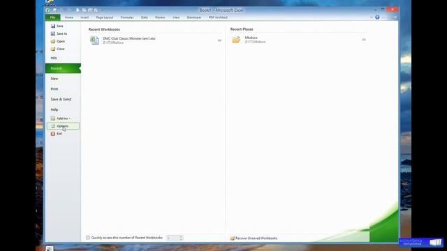
Task: Switch to the View ribbon tab
Action: [176, 17]
